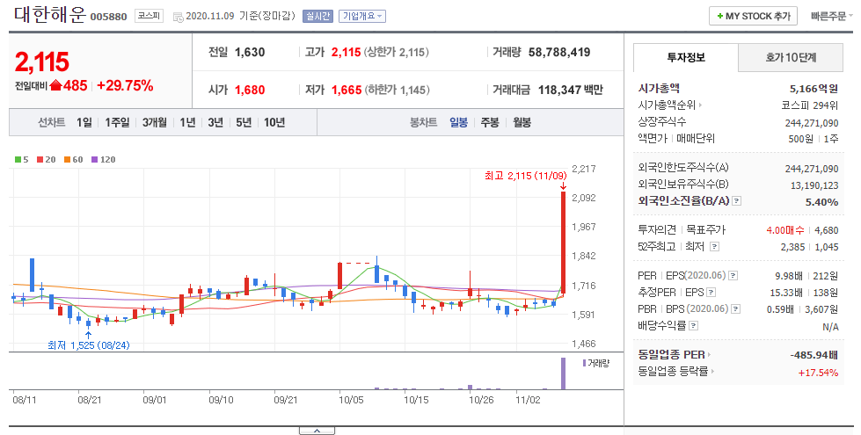Click the tall red 11/09 candlestick
The width and height of the screenshot is (861, 435).
pos(564,243)
